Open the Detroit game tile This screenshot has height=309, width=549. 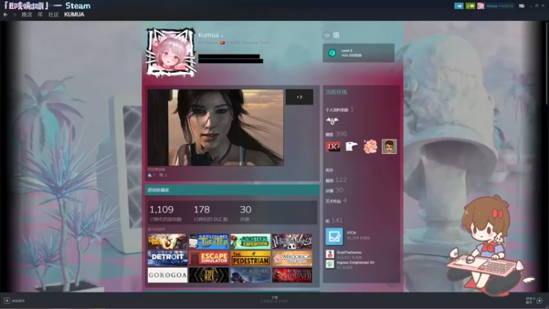(167, 258)
